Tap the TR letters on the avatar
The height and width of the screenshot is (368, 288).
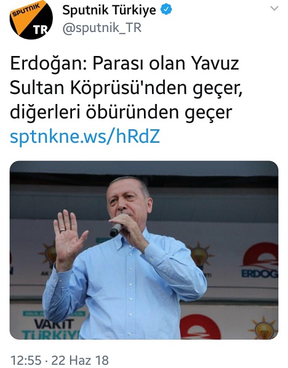click(x=41, y=30)
